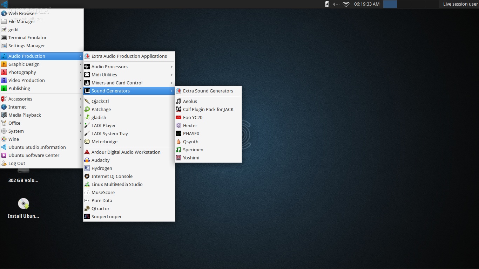Select Extra Audio Production Applications entry

129,56
